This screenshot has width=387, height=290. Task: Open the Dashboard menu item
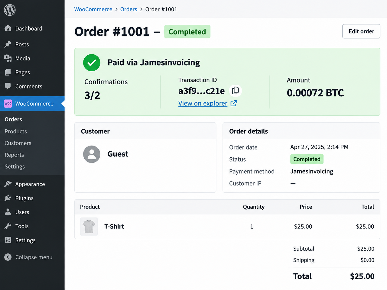[32, 28]
